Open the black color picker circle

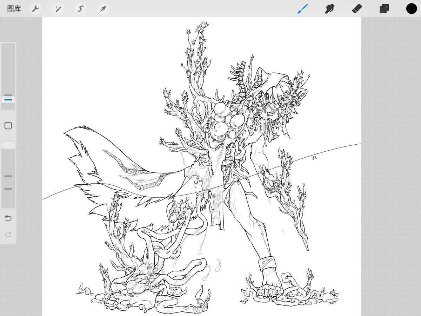click(x=412, y=8)
